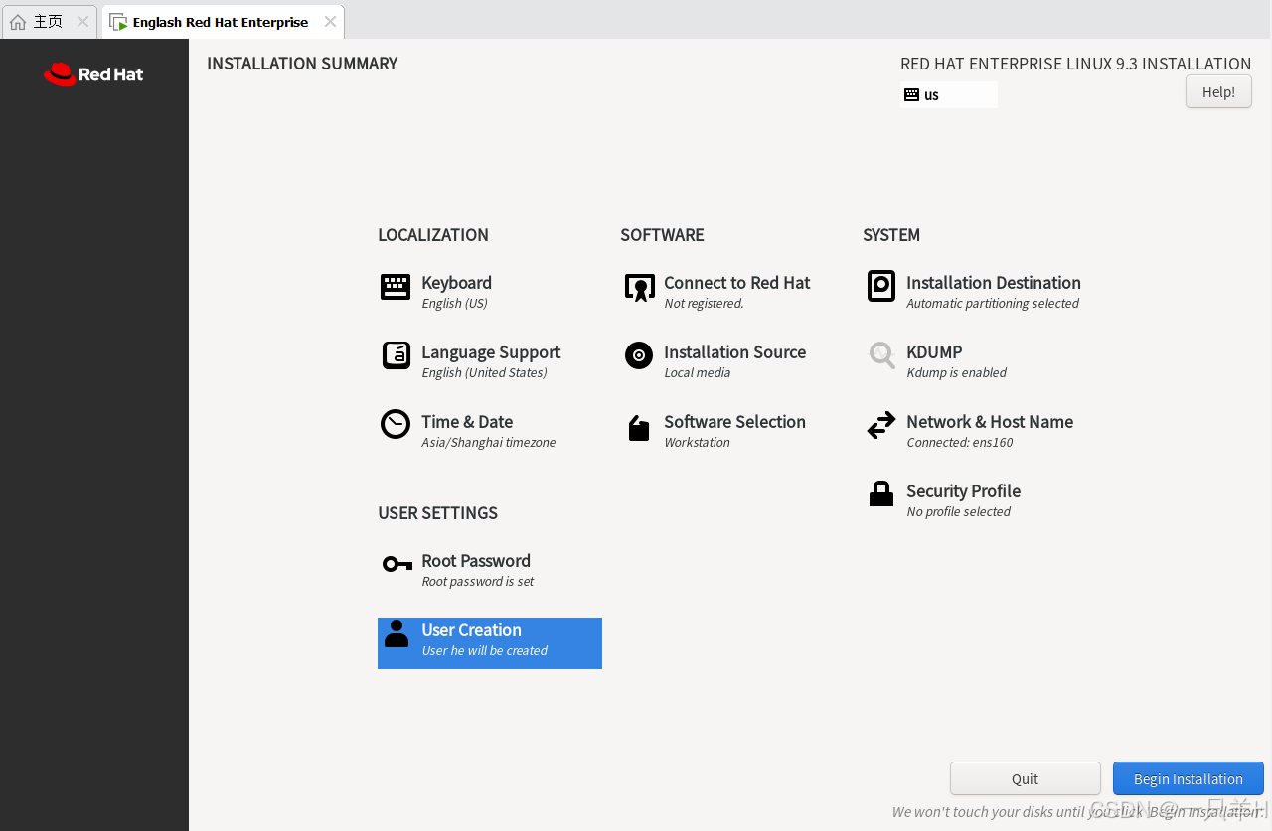Click 'English (US)' status text

click(x=454, y=304)
